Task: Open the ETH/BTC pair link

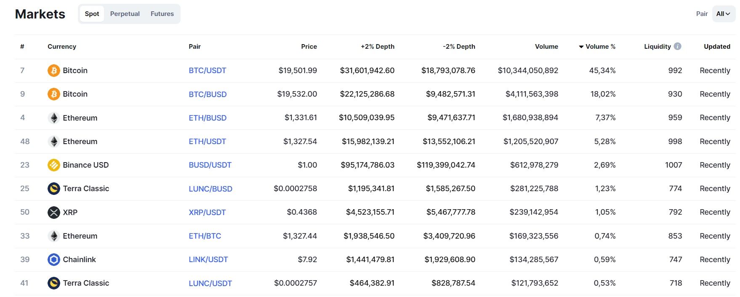Action: 205,236
